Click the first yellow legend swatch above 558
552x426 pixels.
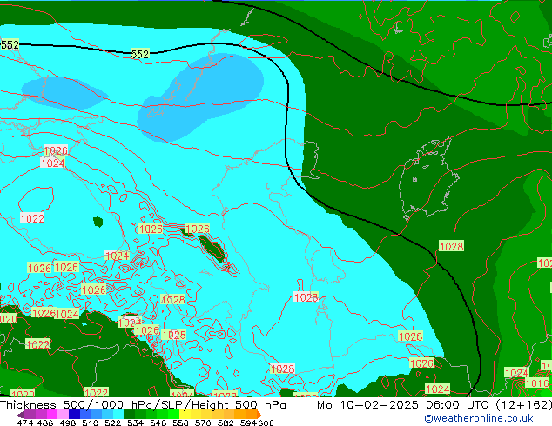pos(185,414)
